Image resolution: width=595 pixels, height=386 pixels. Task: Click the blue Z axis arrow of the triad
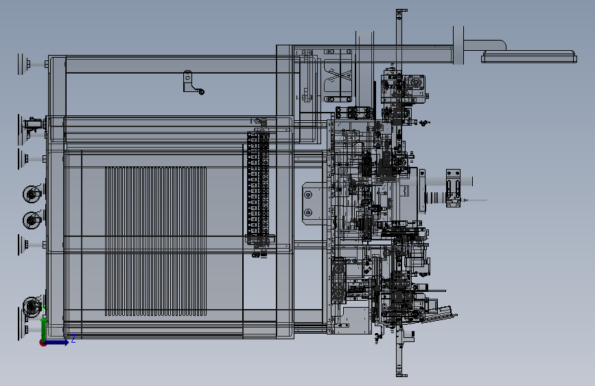(58, 342)
